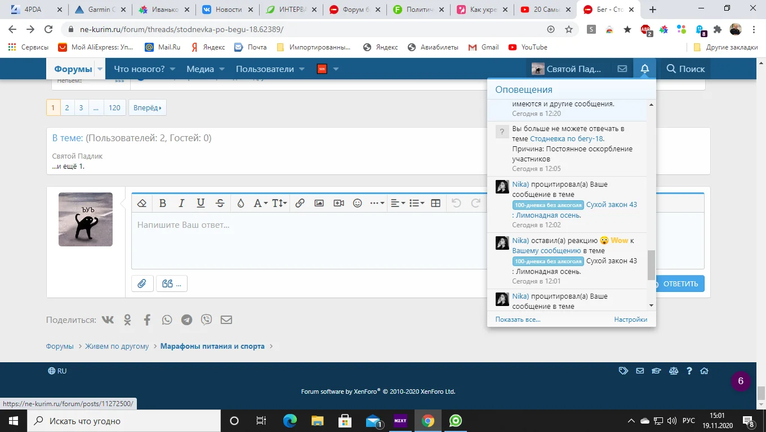Screen dimensions: 766x432
Task: Share the thread via the Odnoklassniki icon
Action: point(128,319)
